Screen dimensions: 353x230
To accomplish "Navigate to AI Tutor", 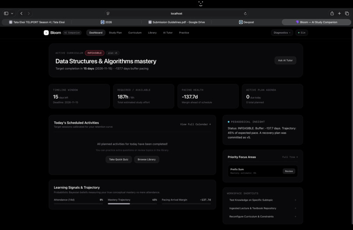I will pyautogui.click(x=168, y=33).
